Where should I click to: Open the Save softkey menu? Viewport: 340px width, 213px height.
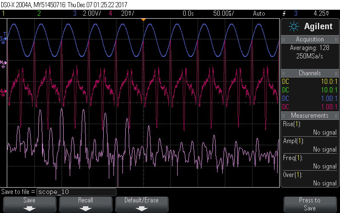[29, 204]
